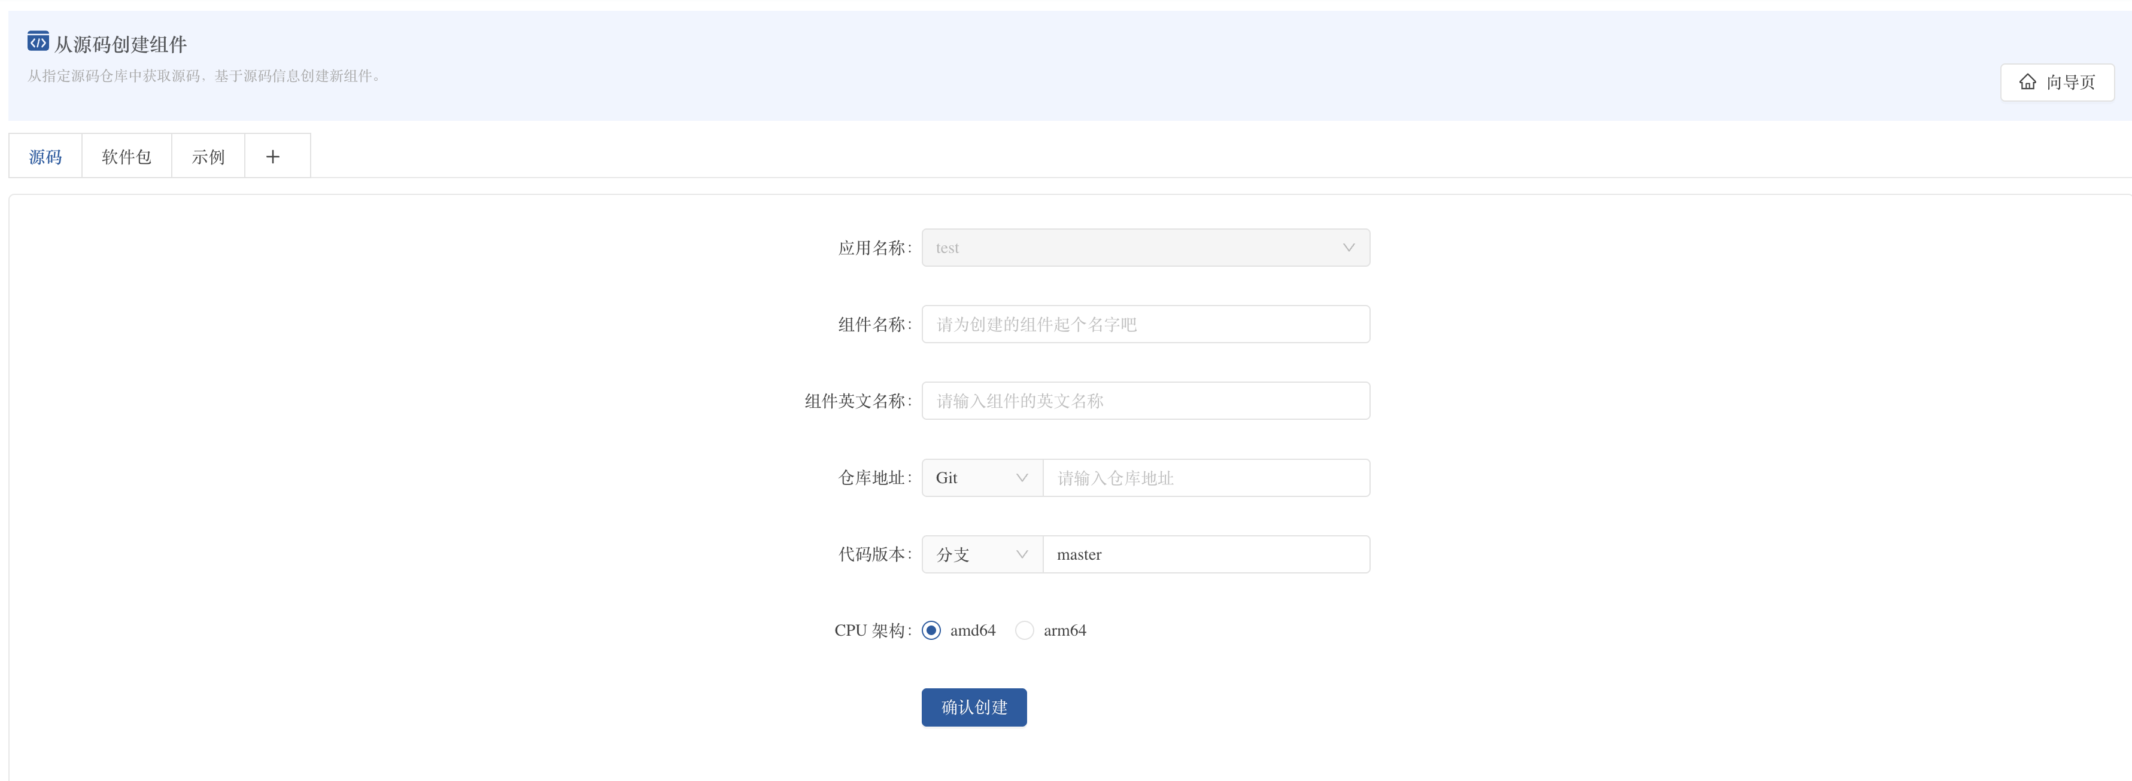Switch to the 示例 tab
This screenshot has height=781, width=2132.
(208, 156)
